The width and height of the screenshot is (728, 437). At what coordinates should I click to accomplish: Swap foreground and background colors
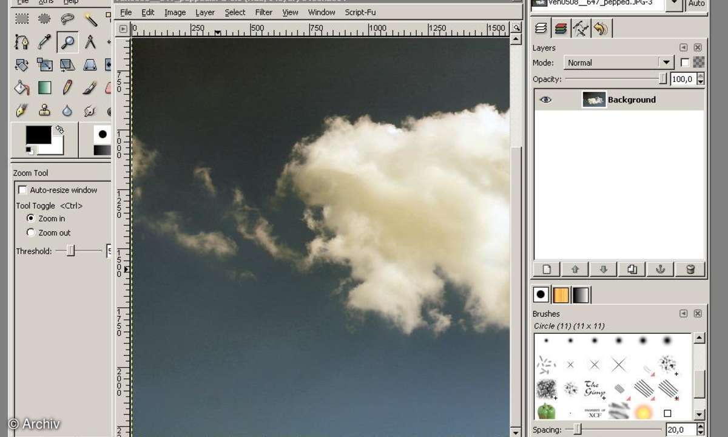pos(59,129)
